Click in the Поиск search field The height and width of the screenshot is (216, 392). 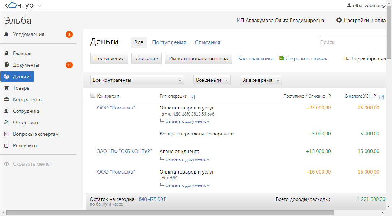(352, 42)
